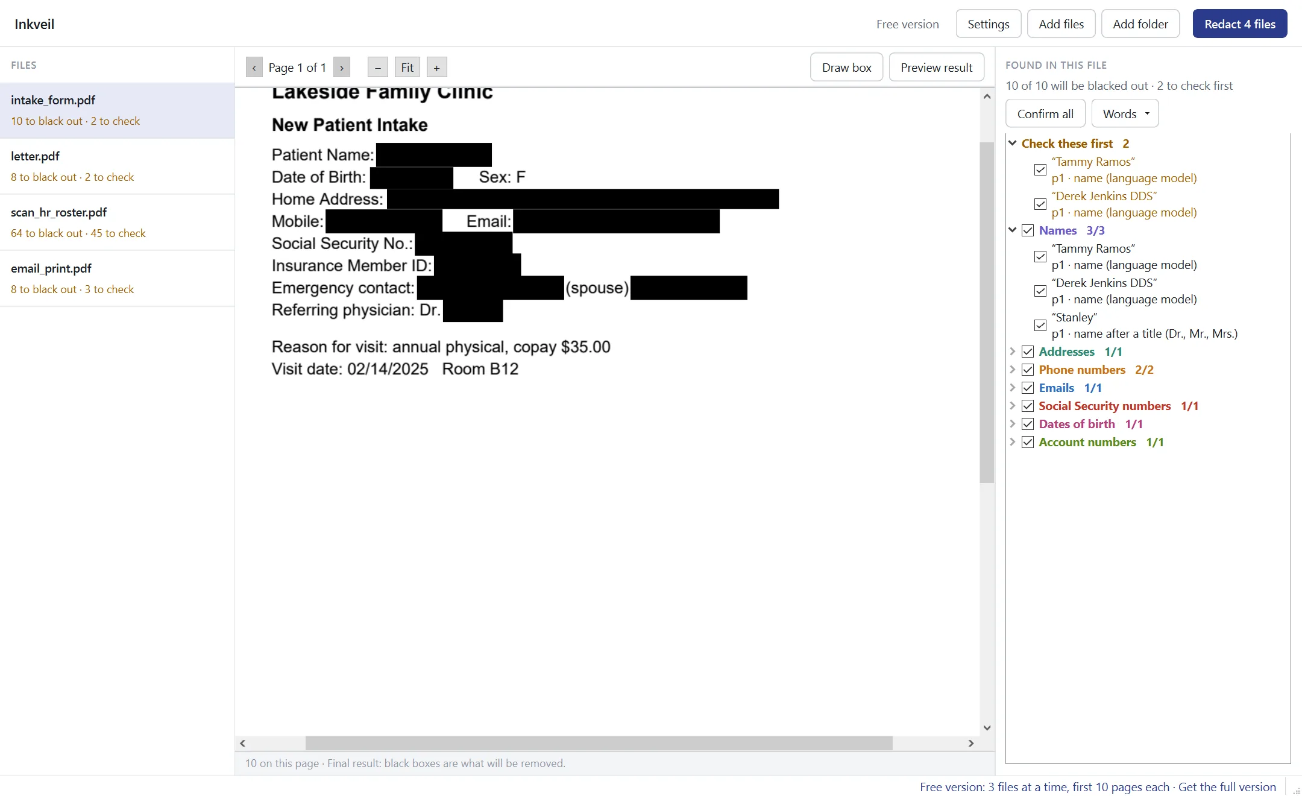Open Settings
Screen dimensions: 1302x796
point(989,24)
